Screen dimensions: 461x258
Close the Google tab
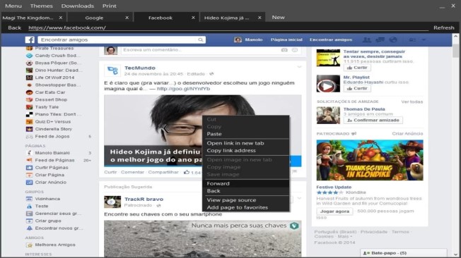click(x=127, y=18)
